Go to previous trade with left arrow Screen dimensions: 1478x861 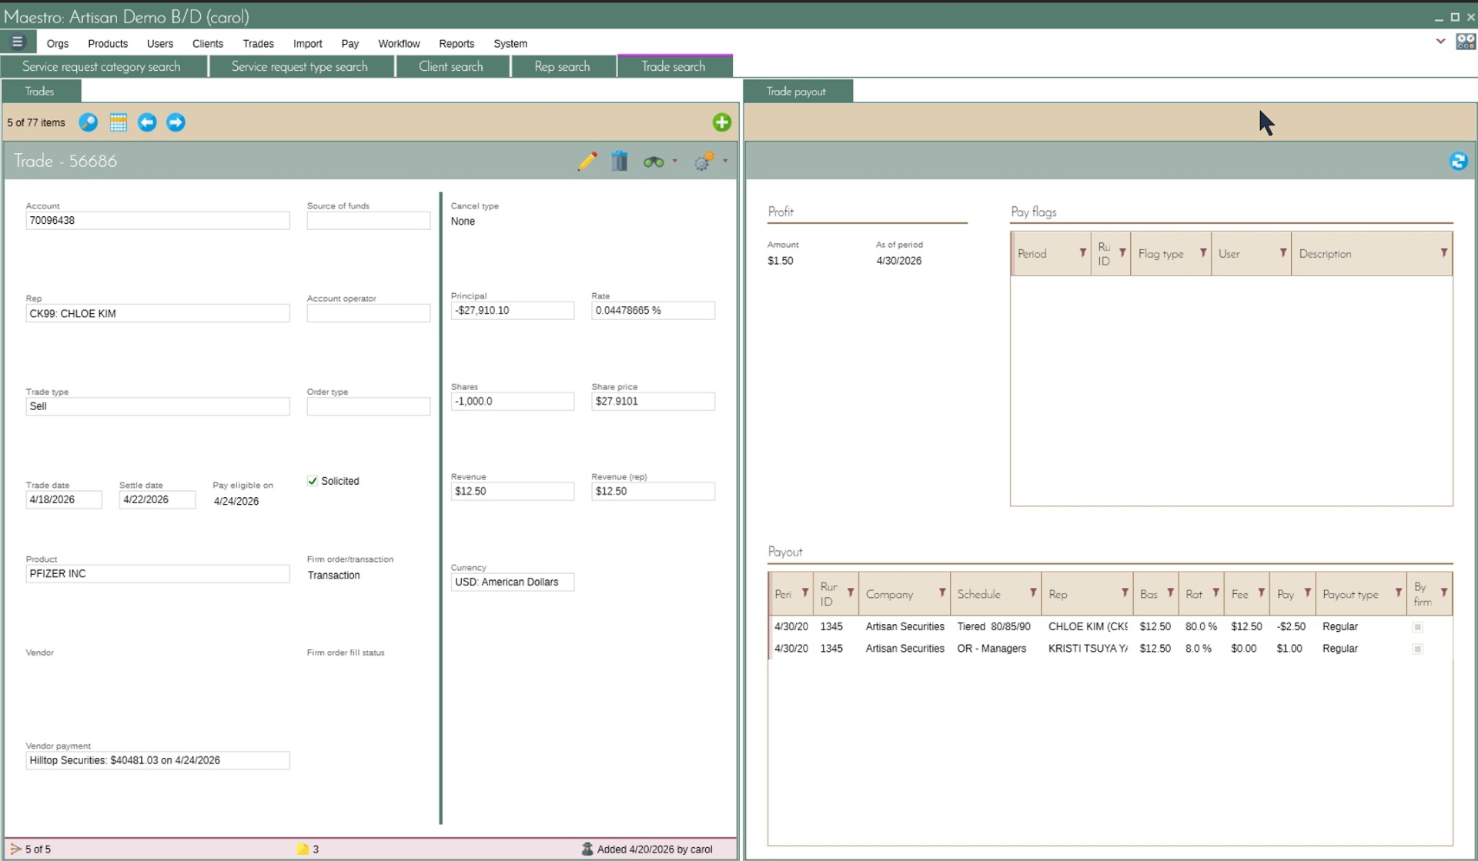pos(147,122)
